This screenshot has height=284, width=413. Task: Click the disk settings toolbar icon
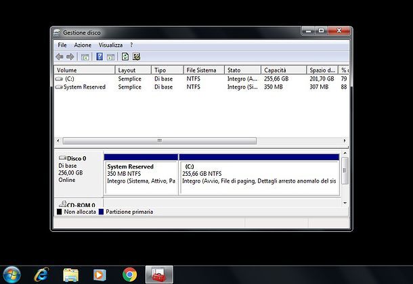click(136, 57)
